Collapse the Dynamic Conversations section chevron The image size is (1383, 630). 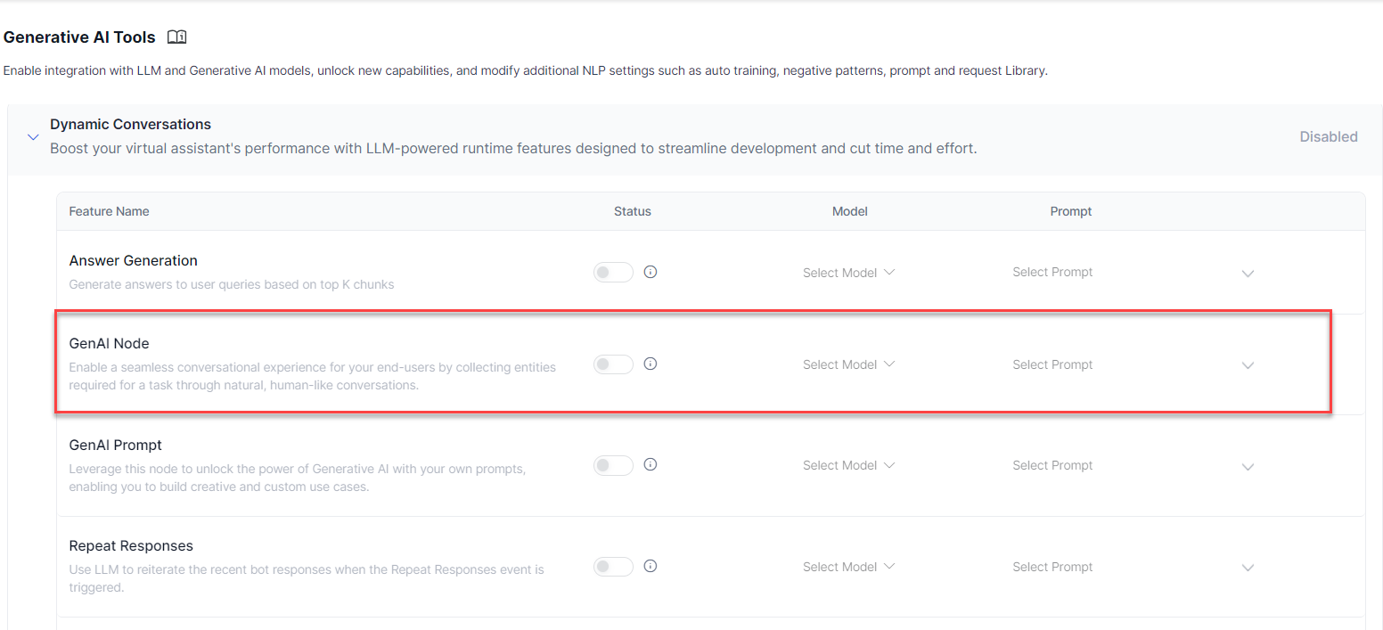[x=33, y=137]
